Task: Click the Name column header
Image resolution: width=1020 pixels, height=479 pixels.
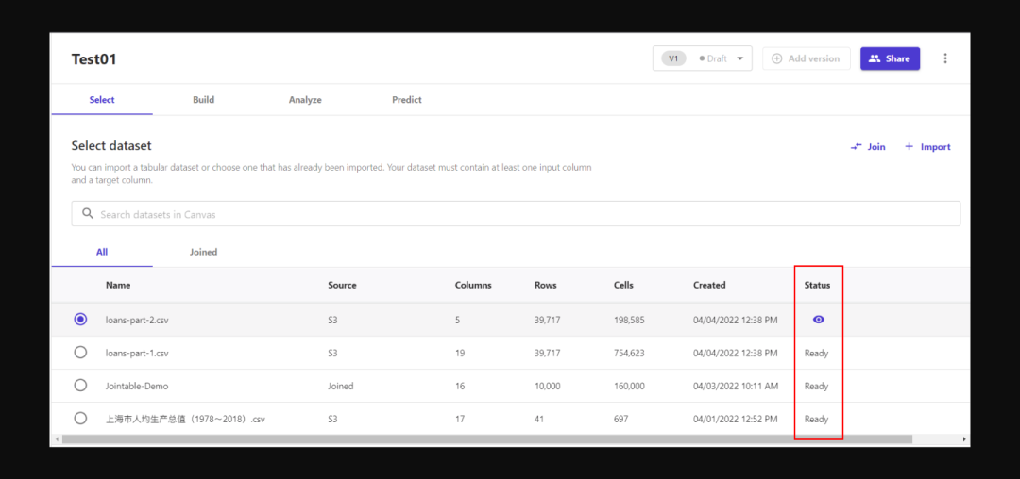Action: click(118, 285)
